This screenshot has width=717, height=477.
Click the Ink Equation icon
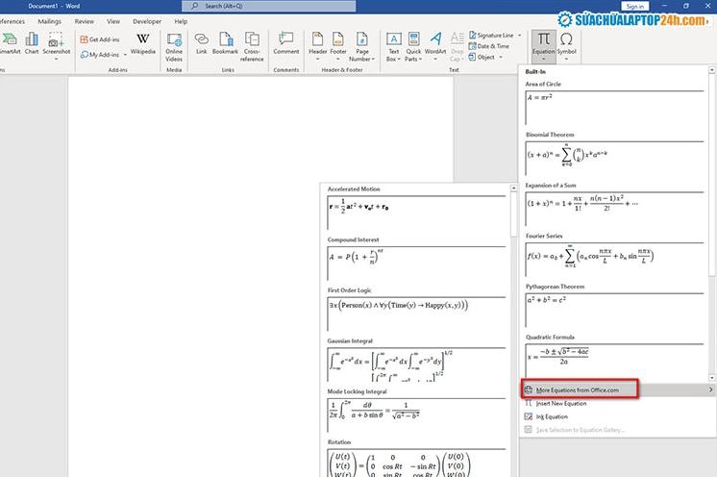pyautogui.click(x=529, y=416)
